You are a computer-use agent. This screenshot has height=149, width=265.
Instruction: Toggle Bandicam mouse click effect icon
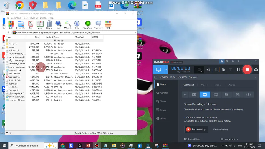click(x=223, y=69)
